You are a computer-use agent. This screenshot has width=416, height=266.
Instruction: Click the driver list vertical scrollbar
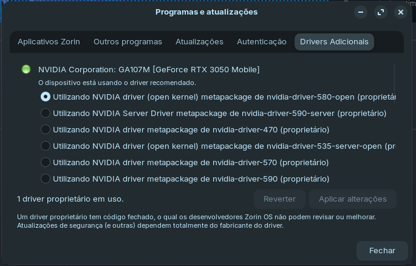395,84
